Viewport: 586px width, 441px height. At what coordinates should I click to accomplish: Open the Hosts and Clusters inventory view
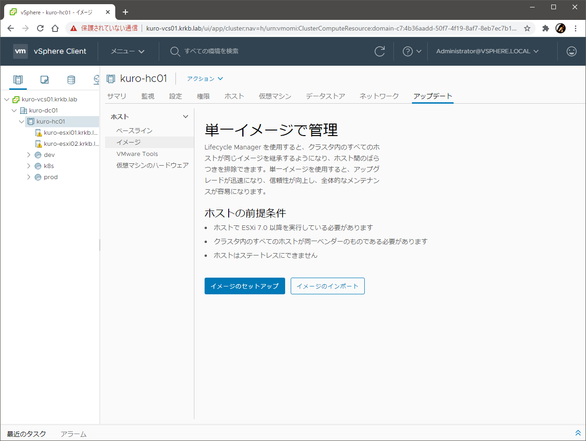(18, 80)
